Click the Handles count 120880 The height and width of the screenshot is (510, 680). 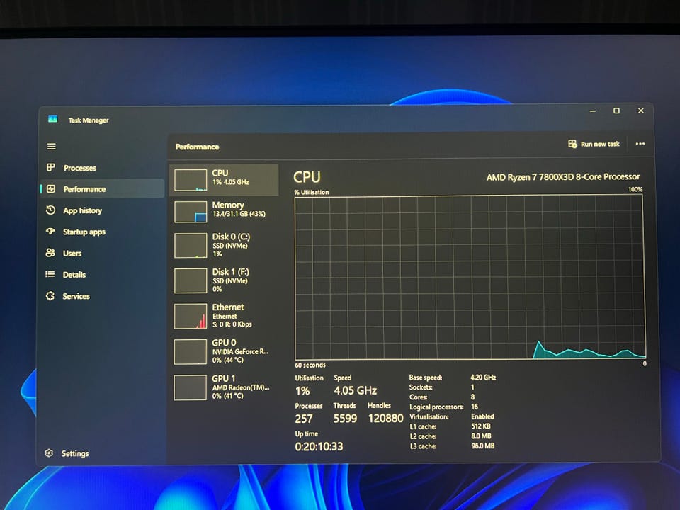coord(385,419)
